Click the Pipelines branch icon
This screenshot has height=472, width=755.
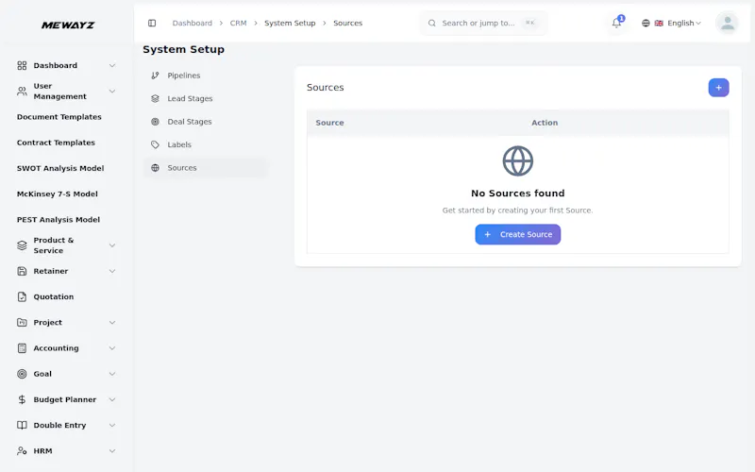(x=155, y=76)
